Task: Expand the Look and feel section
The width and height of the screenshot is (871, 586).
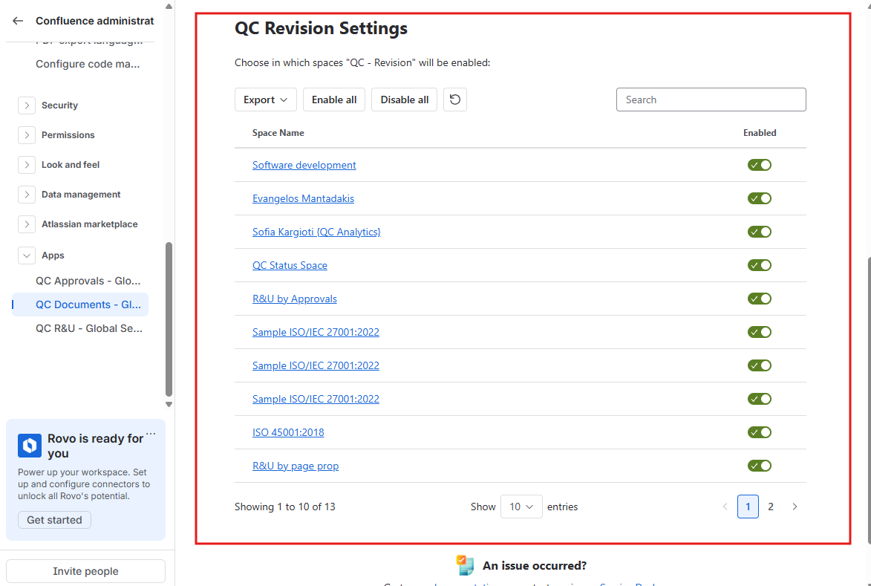Action: click(27, 165)
